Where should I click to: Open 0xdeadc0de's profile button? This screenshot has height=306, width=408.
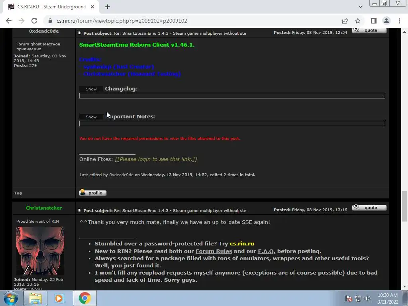[92, 192]
